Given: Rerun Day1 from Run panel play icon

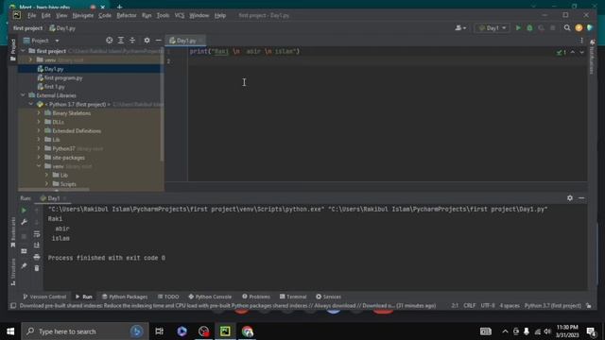Looking at the screenshot, I should [24, 211].
